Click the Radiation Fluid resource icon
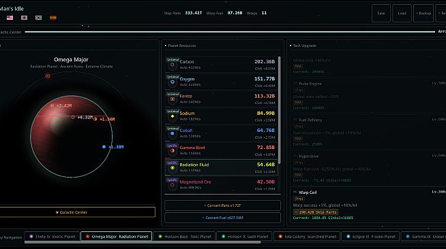 click(173, 168)
